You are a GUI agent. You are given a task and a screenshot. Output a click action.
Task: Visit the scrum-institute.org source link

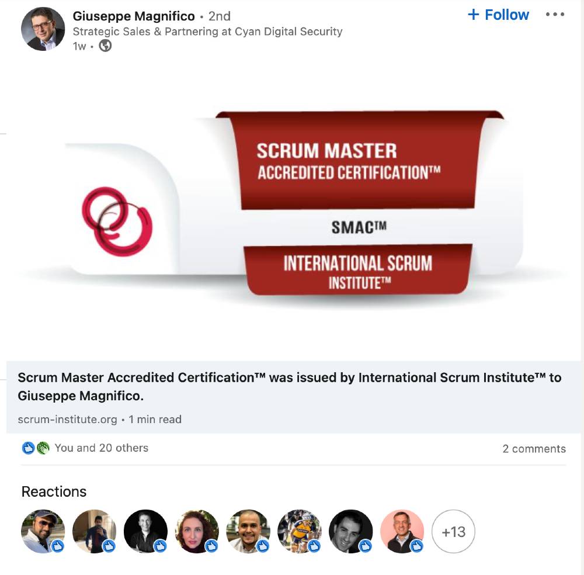tap(67, 419)
